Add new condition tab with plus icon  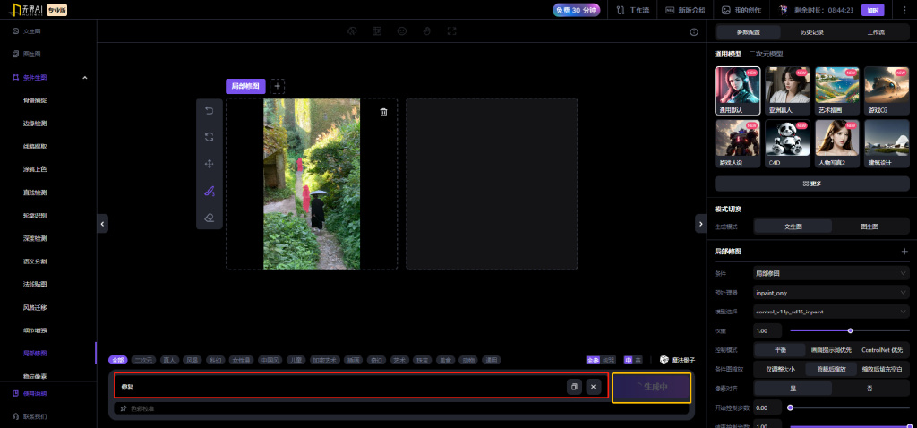coord(278,87)
